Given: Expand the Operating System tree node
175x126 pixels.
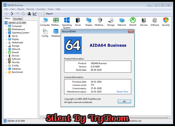Looking at the screenshot, I should pyautogui.click(x=6, y=33).
